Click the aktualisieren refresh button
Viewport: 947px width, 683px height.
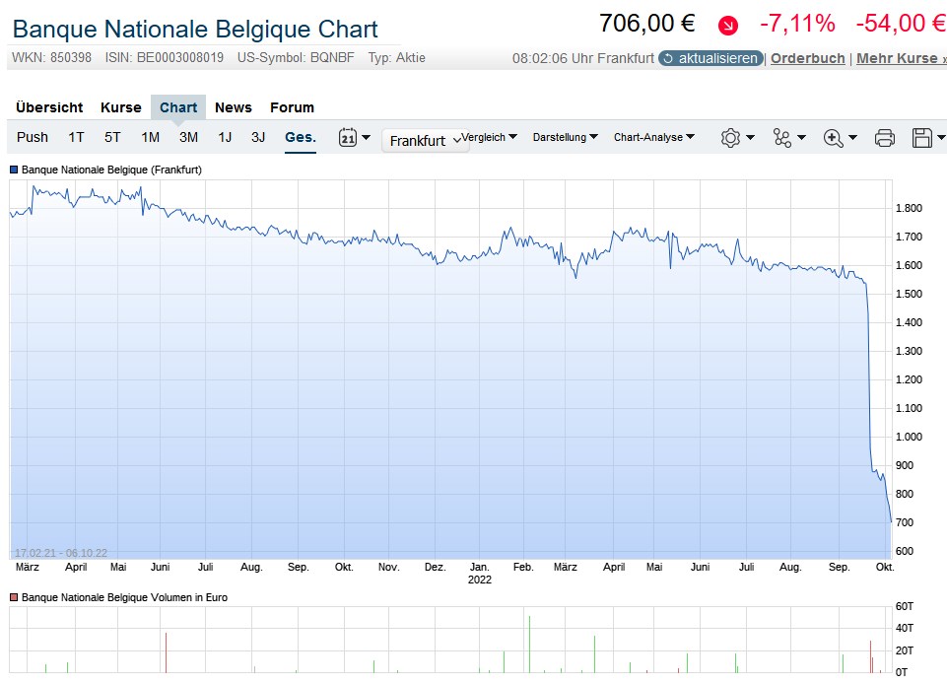pyautogui.click(x=710, y=58)
